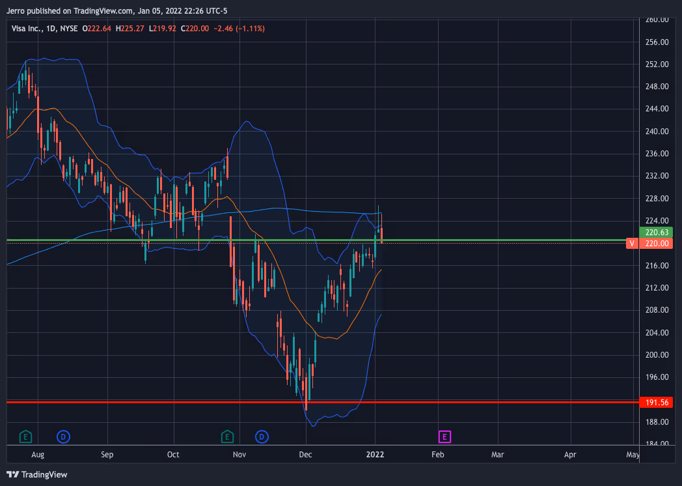Select the purple upcoming earnings E marker

click(x=445, y=436)
